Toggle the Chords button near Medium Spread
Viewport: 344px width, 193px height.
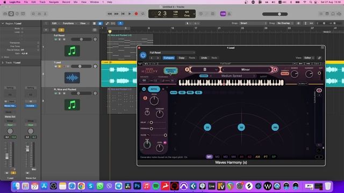tap(204, 76)
